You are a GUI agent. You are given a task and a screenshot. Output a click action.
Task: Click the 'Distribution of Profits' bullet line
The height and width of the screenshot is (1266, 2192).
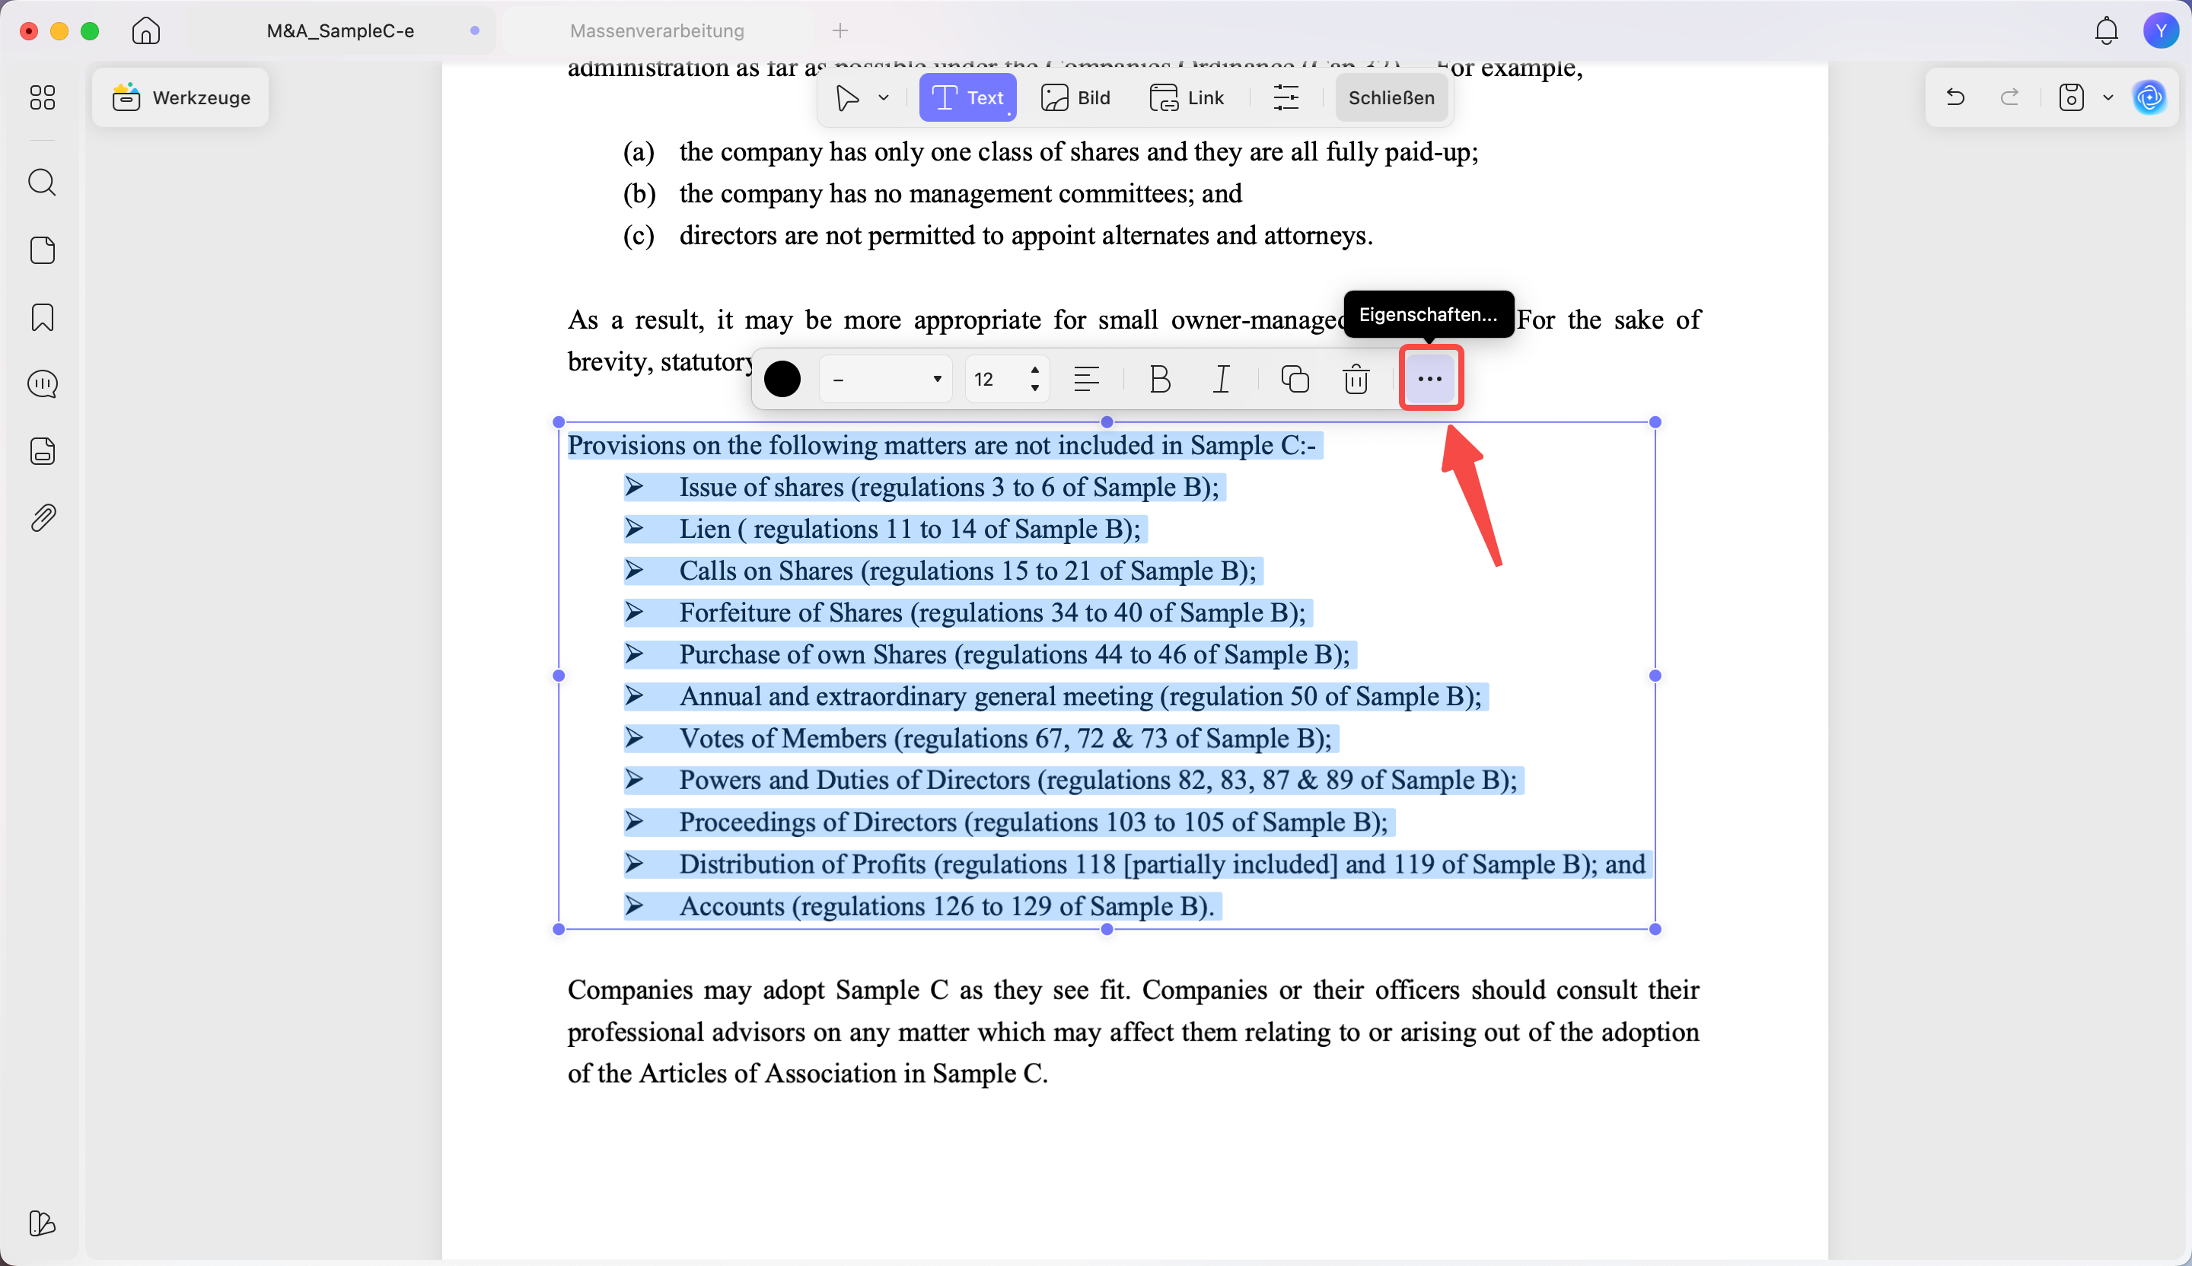click(x=1136, y=864)
